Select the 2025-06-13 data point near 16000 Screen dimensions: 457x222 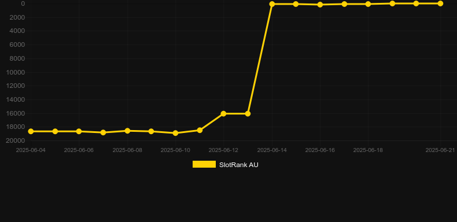pos(248,114)
